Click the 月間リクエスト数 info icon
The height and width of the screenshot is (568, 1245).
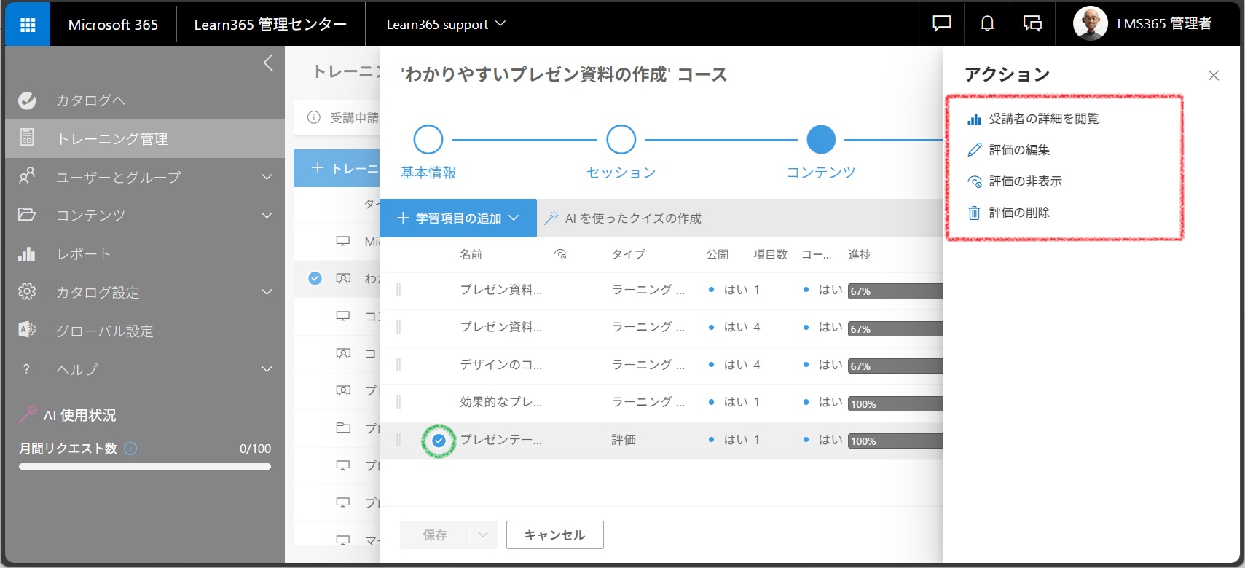point(130,449)
